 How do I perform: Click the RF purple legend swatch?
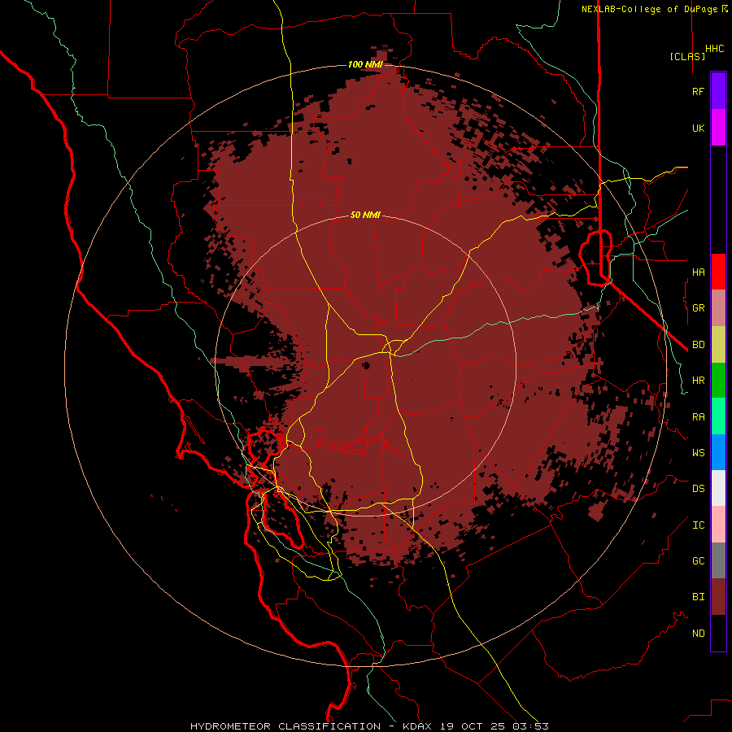(x=718, y=91)
